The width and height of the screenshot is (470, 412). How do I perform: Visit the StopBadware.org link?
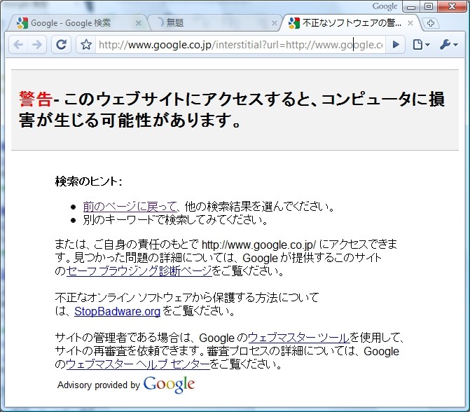(x=117, y=311)
